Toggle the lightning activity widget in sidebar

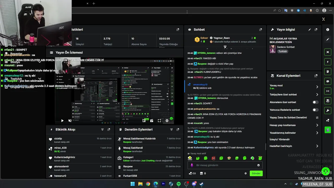(x=328, y=62)
